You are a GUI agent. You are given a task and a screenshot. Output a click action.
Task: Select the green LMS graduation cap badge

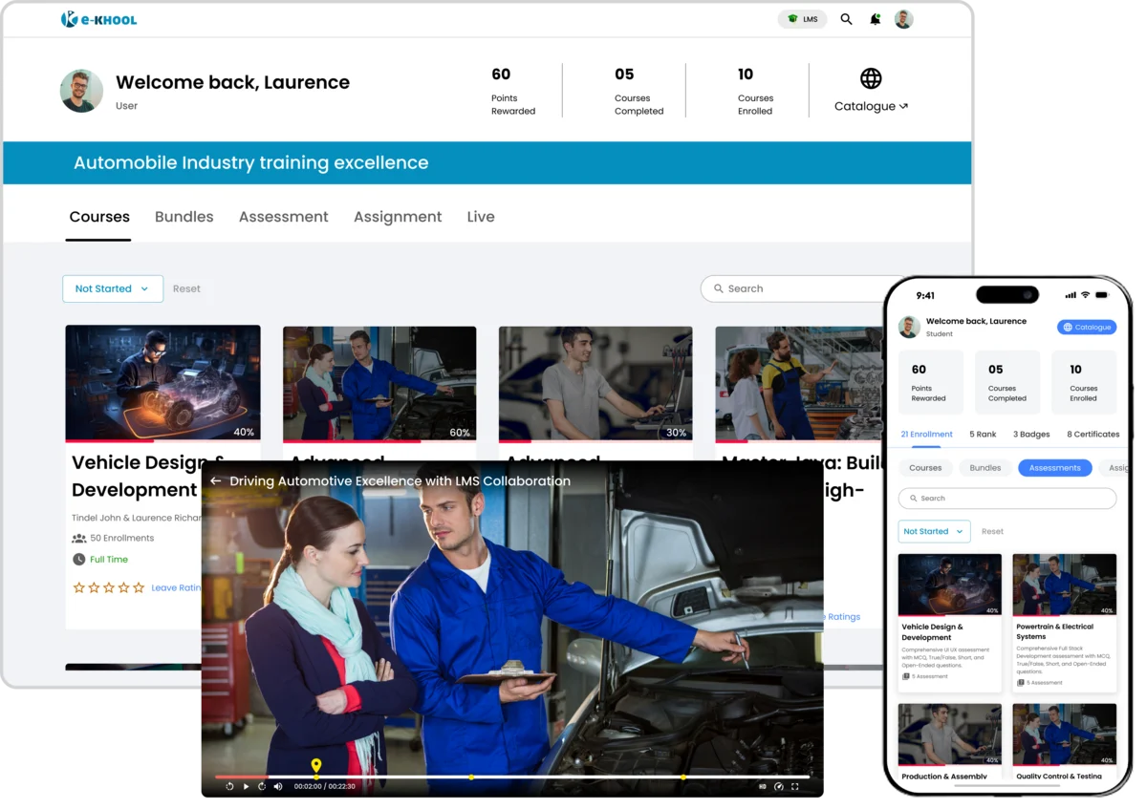(x=792, y=18)
